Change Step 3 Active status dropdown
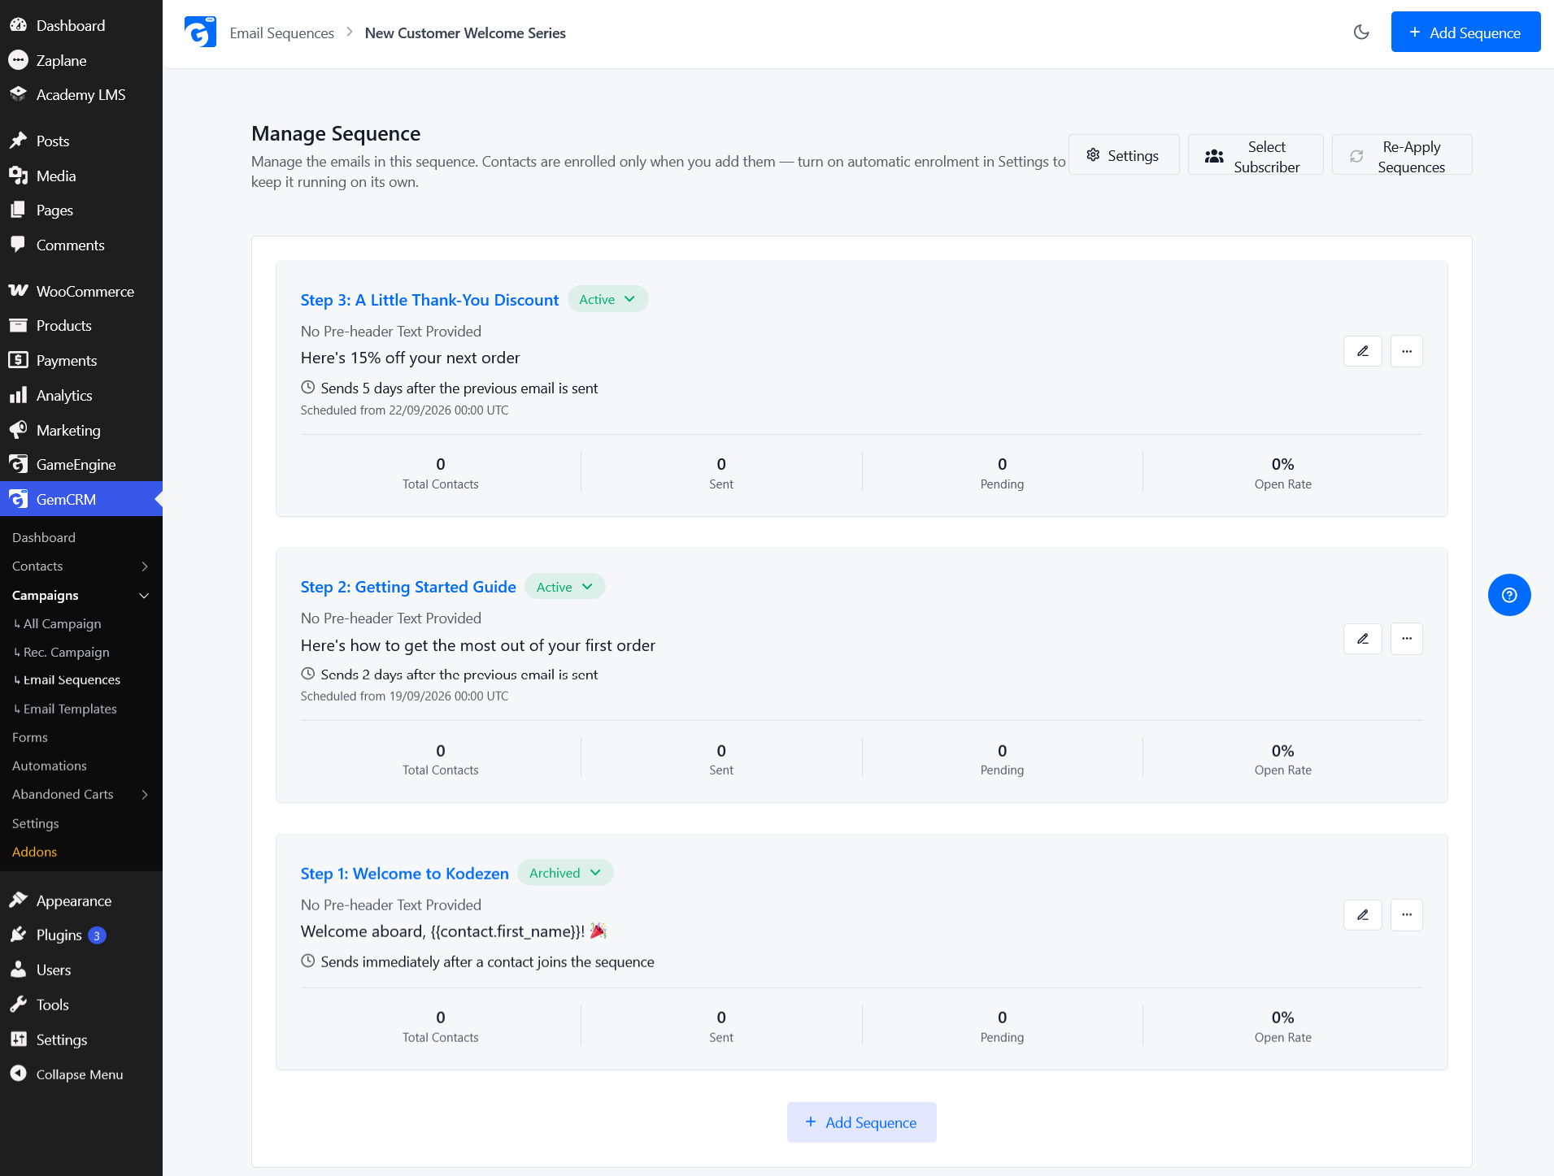1554x1176 pixels. point(607,299)
